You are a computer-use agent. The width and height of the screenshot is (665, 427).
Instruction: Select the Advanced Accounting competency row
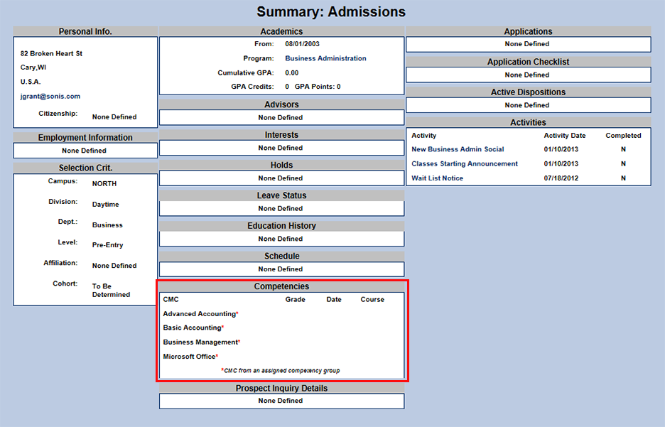coord(281,314)
